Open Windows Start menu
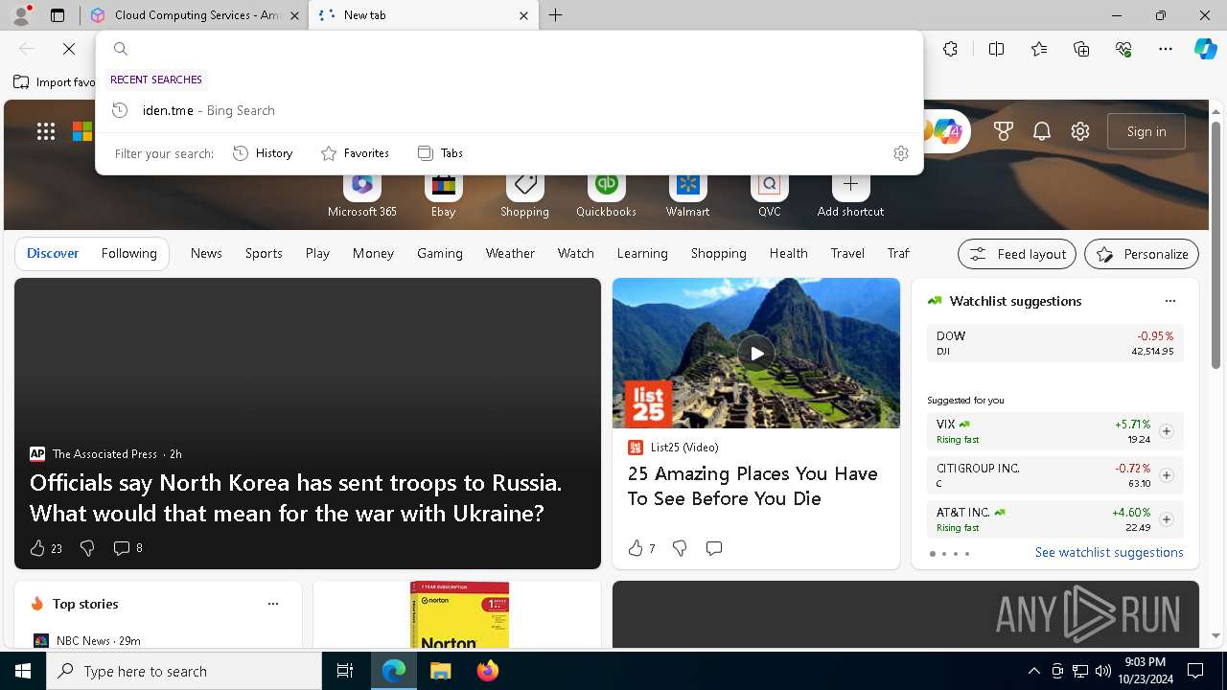Image resolution: width=1227 pixels, height=690 pixels. [23, 671]
